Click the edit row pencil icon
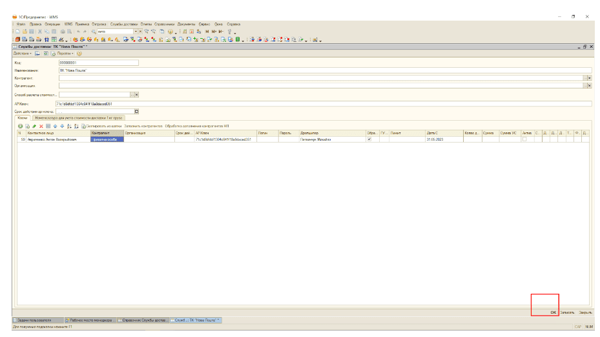Screen dimensions: 600x337 [34, 126]
